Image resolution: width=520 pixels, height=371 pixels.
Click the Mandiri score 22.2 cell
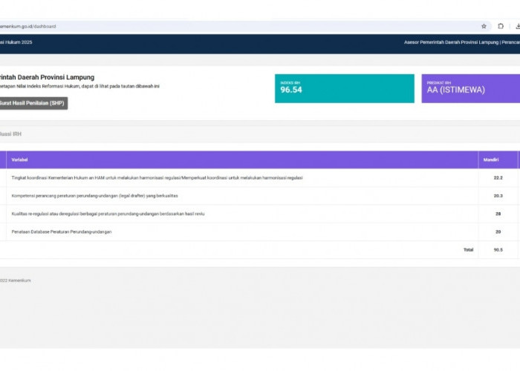[x=498, y=178]
